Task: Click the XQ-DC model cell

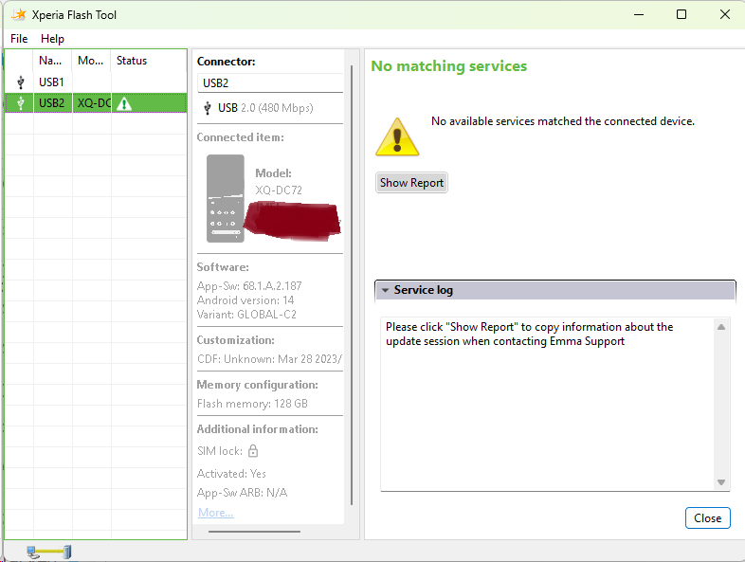Action: pos(92,103)
